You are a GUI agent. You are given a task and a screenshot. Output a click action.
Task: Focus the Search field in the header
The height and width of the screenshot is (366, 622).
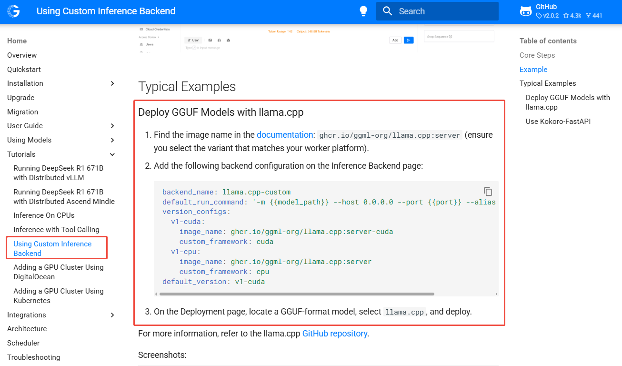point(437,11)
